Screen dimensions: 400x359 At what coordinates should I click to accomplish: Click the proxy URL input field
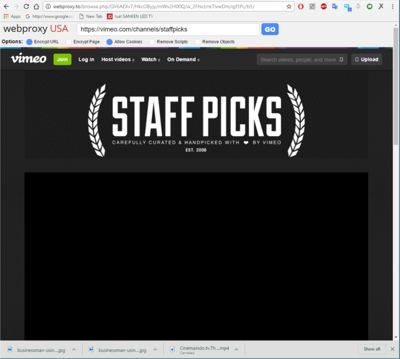point(169,29)
